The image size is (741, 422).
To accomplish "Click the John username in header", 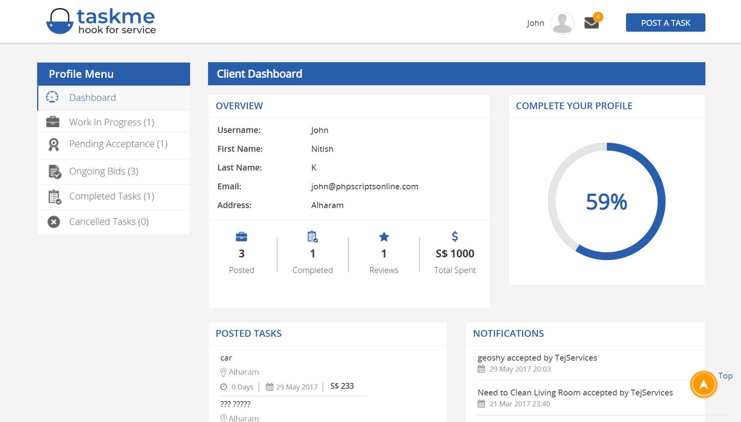I will (535, 23).
